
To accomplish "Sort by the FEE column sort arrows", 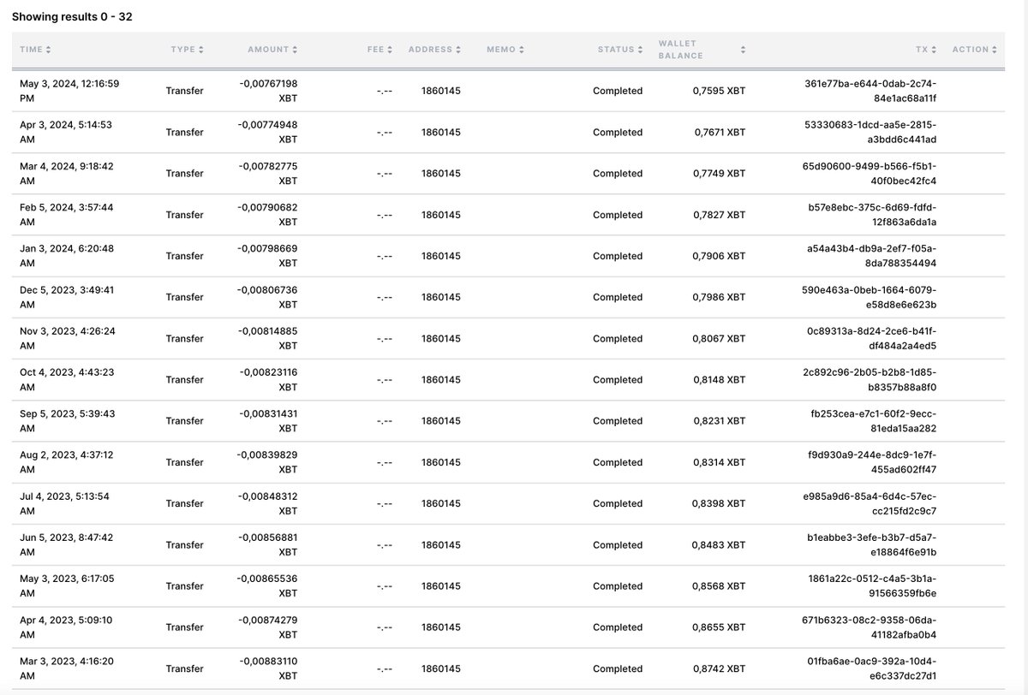I will 391,50.
